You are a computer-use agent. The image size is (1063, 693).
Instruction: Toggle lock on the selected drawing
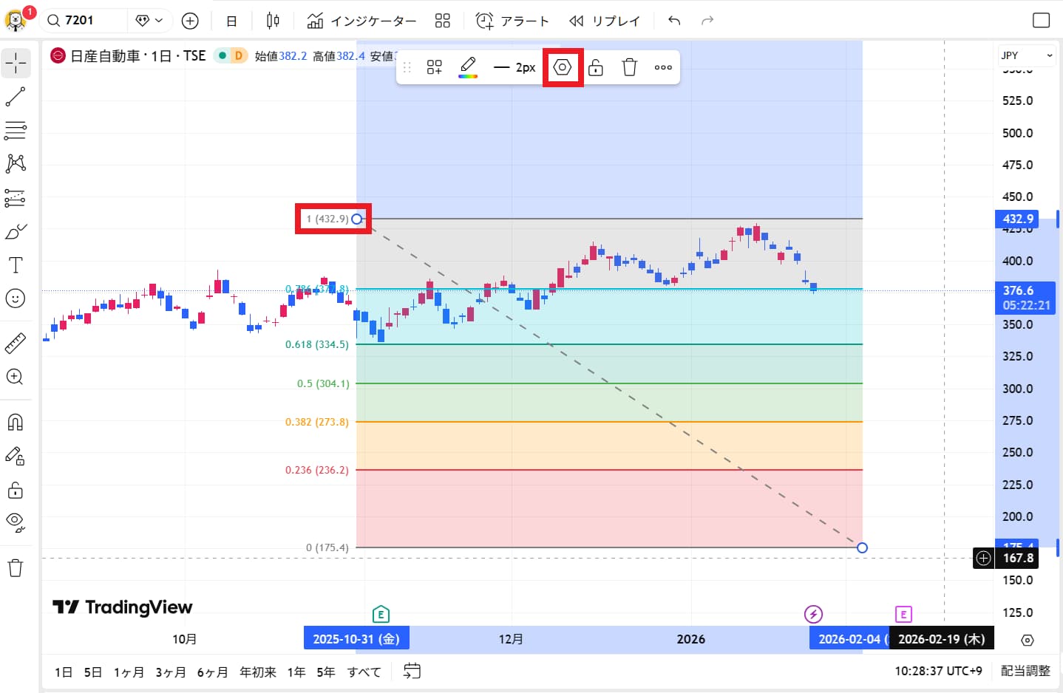coord(596,68)
